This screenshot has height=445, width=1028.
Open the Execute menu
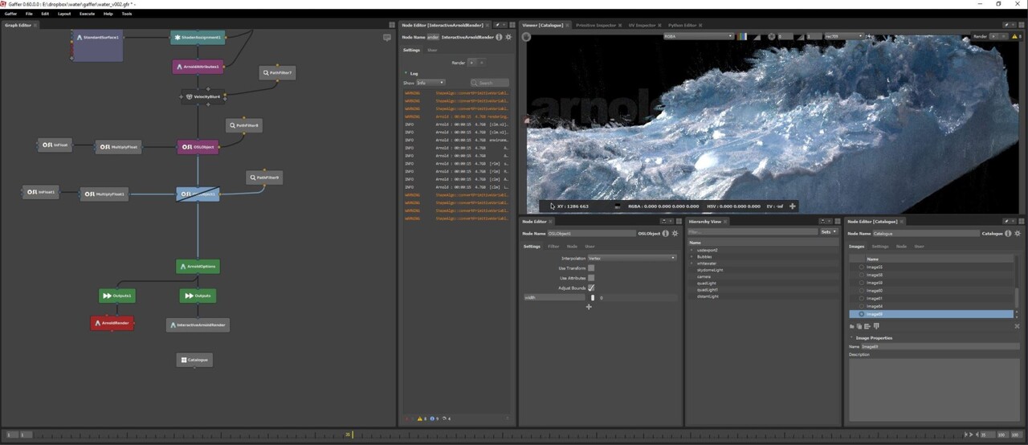(87, 14)
